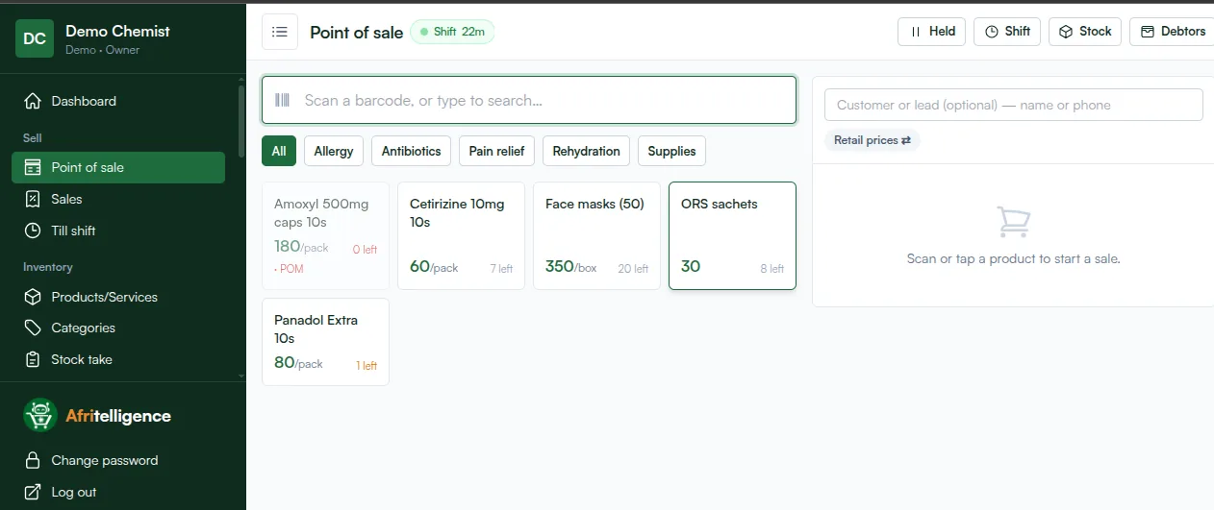Open the Held sales list
Image resolution: width=1214 pixels, height=510 pixels.
pos(931,32)
